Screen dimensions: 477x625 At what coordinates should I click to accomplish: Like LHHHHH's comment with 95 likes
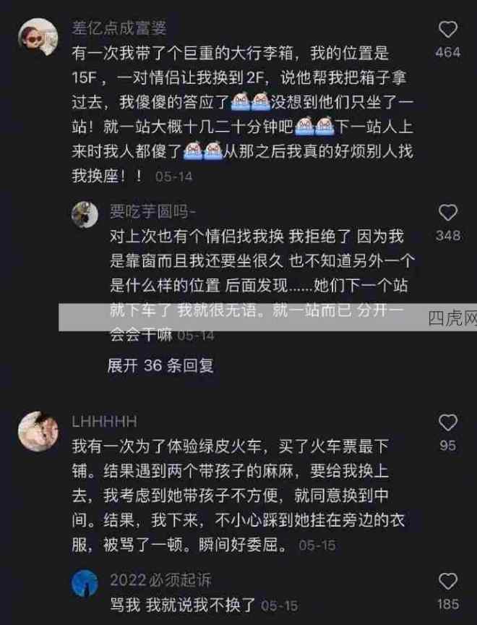click(448, 422)
